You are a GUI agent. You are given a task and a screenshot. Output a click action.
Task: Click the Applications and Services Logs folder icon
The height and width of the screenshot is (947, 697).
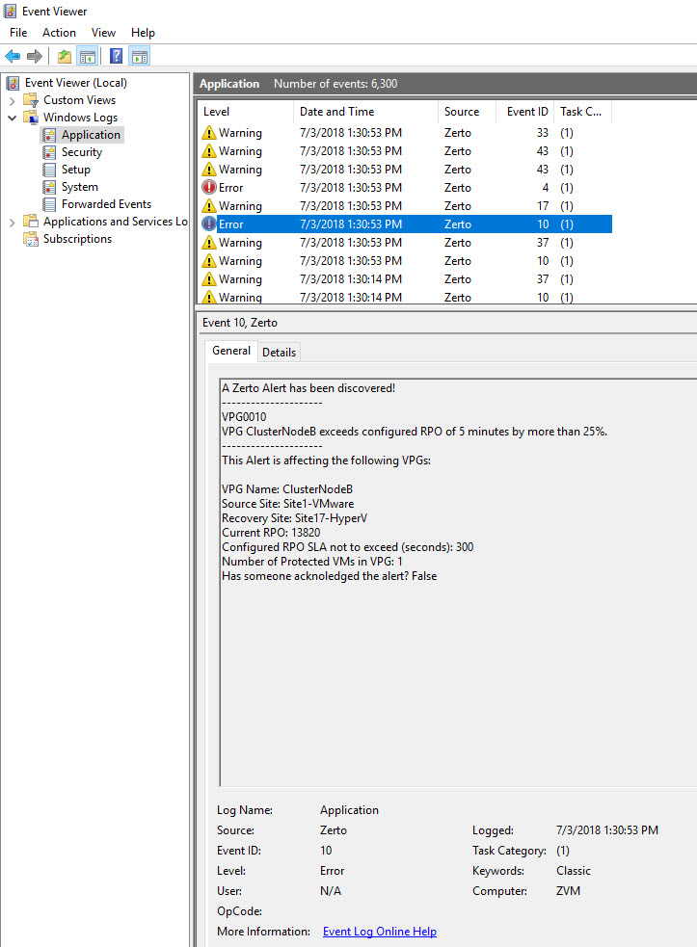click(x=31, y=222)
